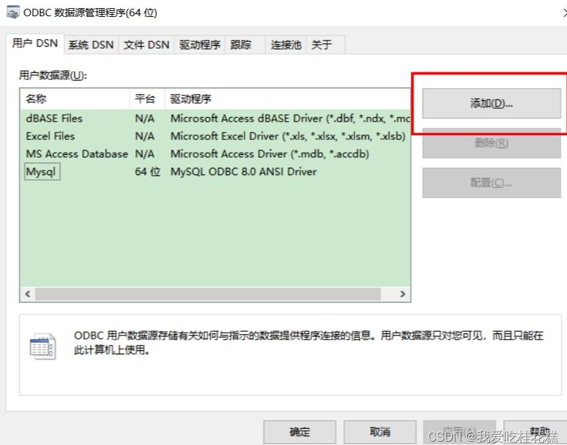Click the data source info icon
This screenshot has height=445, width=567.
[x=42, y=346]
